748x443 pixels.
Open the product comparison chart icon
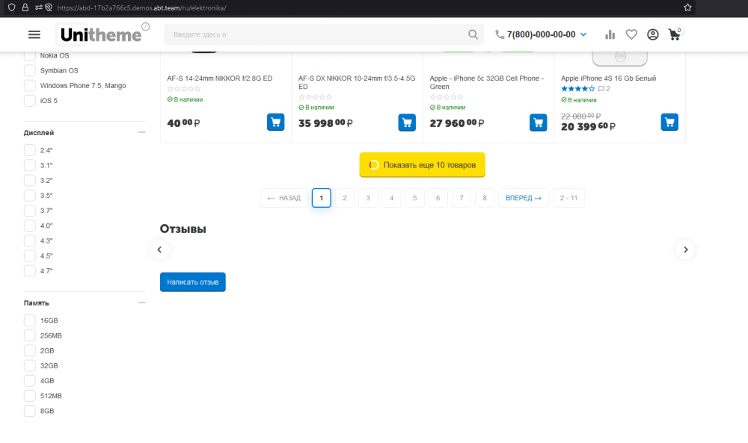click(x=610, y=34)
